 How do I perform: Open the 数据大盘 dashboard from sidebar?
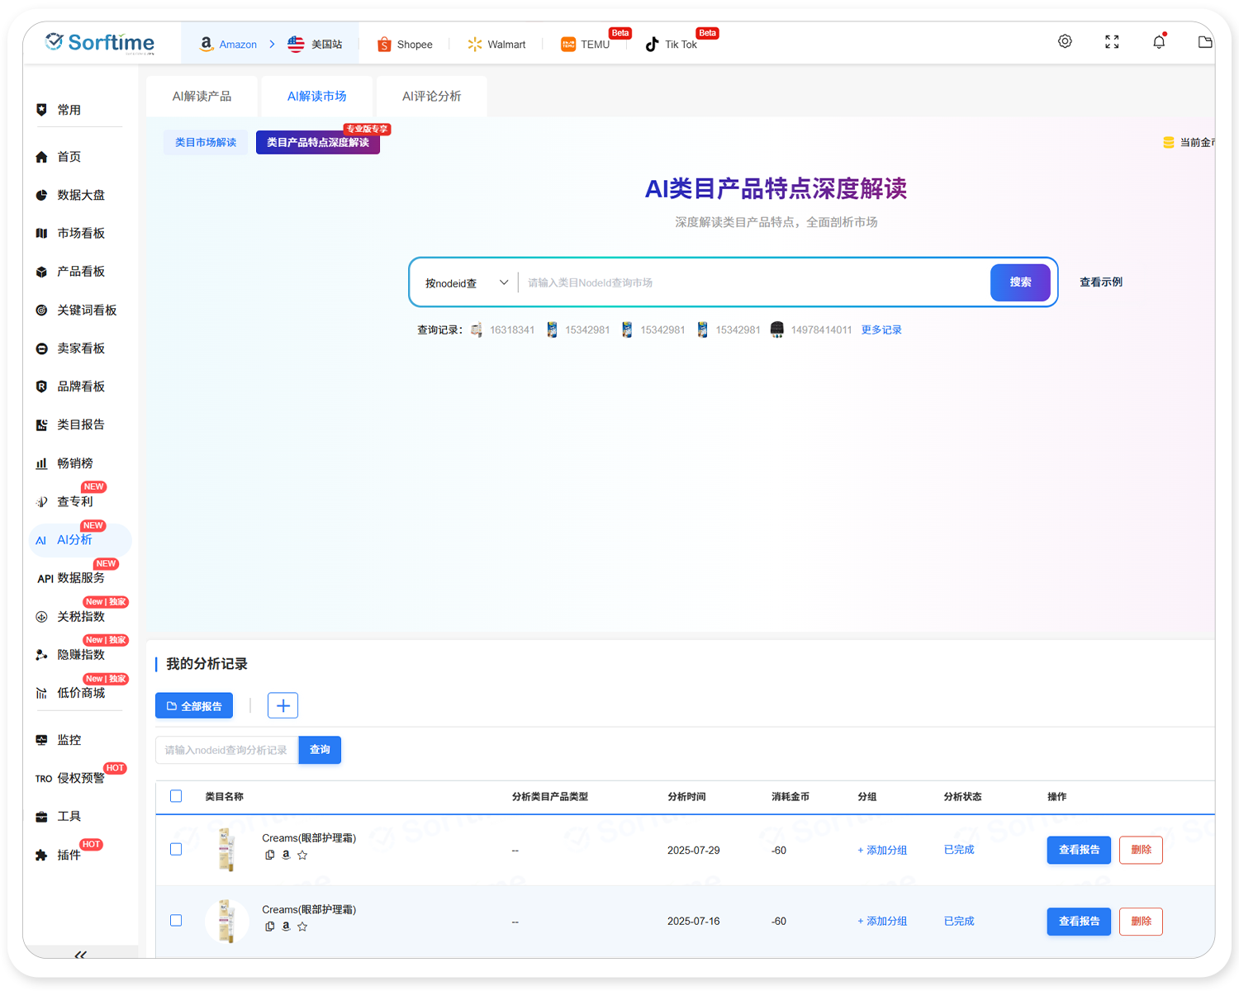pos(78,195)
